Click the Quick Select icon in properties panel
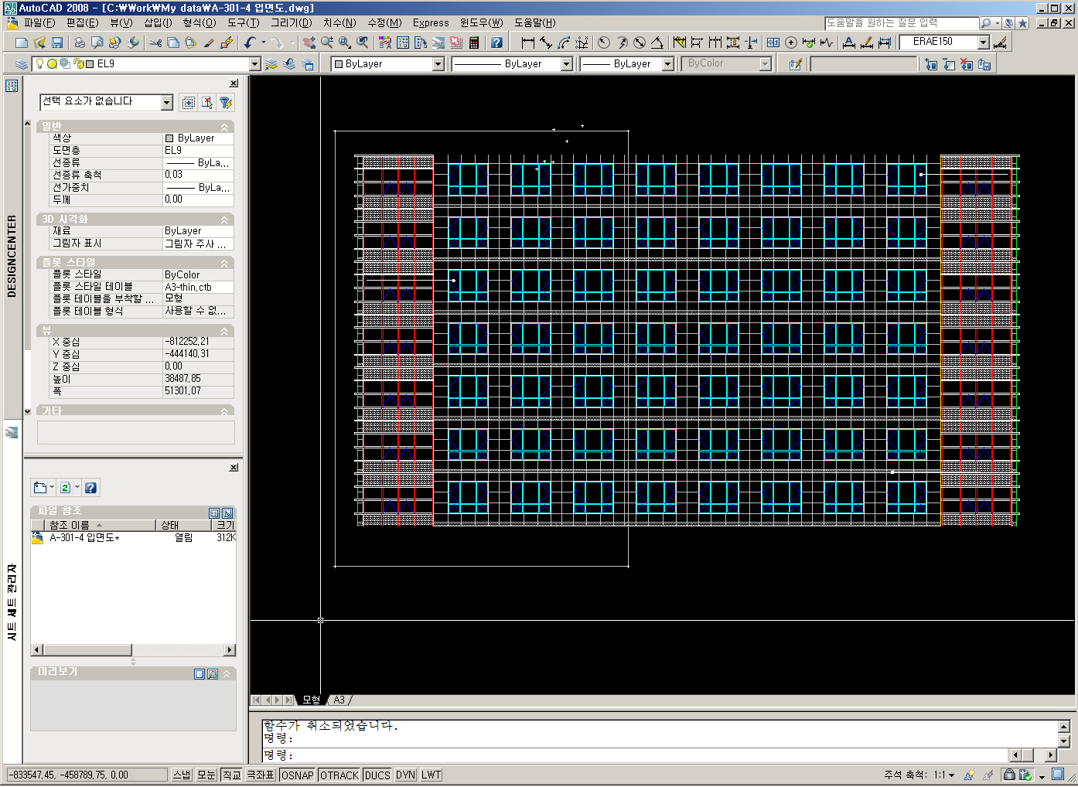This screenshot has height=787, width=1078. [x=226, y=102]
